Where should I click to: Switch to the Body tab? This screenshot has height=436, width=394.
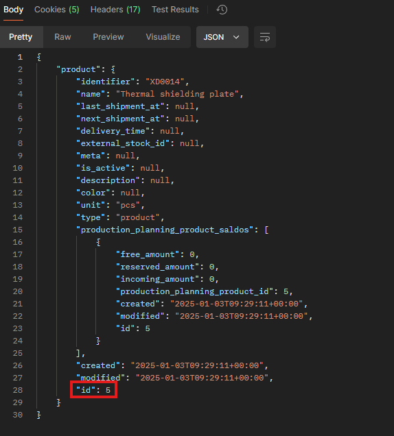[x=13, y=10]
